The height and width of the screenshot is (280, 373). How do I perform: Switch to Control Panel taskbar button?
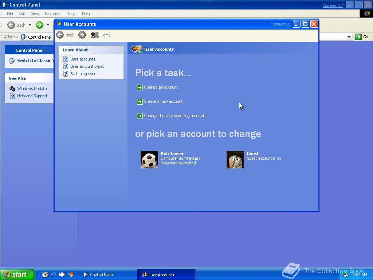109,275
